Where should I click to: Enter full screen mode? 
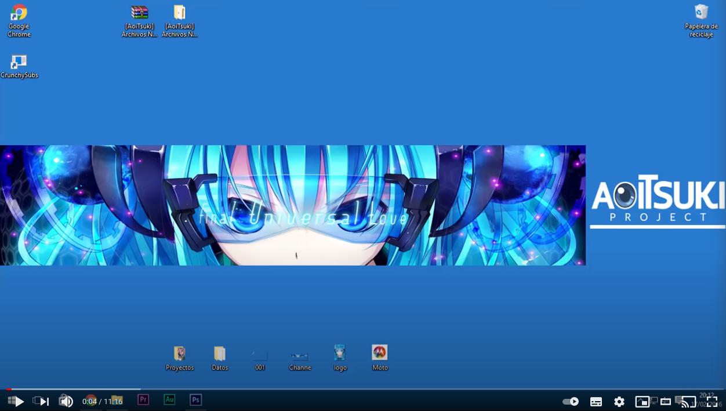pos(712,402)
